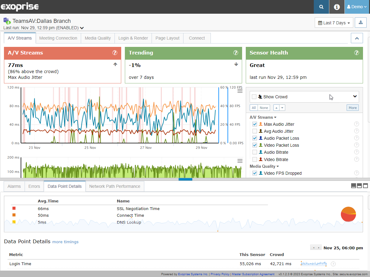Uncheck Video Packet Loss checkbox
Screen dimensions: 370x277
coord(255,145)
